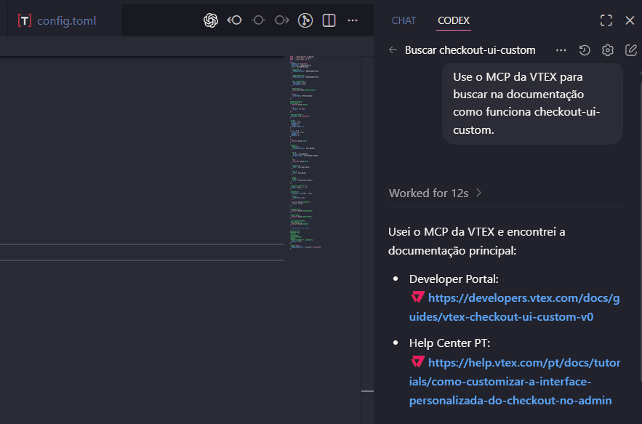Screen dimensions: 642x424
Task: Click the VTEX logo beside Help Center link
Action: (x=417, y=361)
